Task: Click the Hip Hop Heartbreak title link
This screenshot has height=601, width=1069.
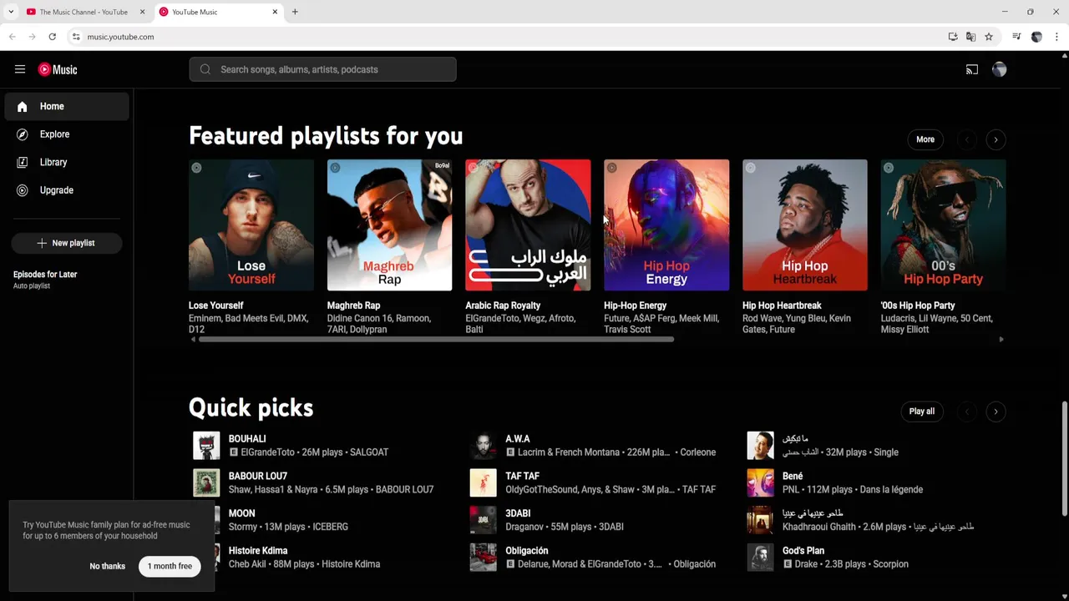Action: pyautogui.click(x=782, y=306)
